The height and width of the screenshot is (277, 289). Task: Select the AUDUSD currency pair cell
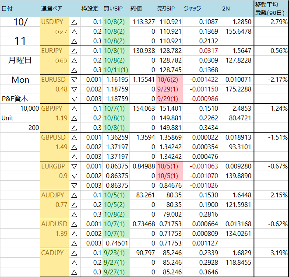[x=54, y=224]
